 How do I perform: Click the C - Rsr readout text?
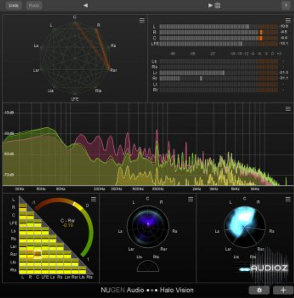[68, 221]
